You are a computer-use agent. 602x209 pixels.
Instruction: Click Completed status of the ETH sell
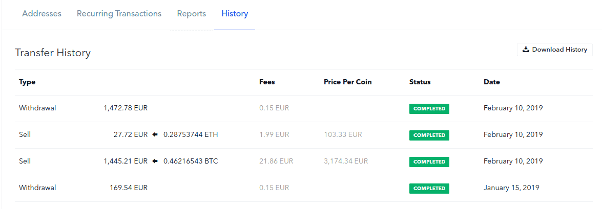(429, 135)
